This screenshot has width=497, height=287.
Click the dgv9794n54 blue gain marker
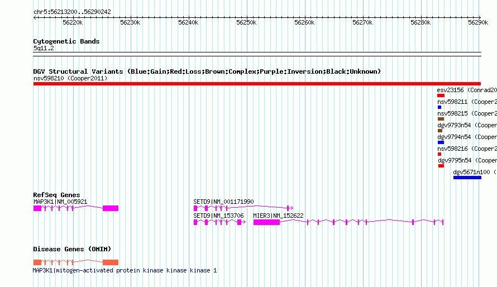point(441,142)
